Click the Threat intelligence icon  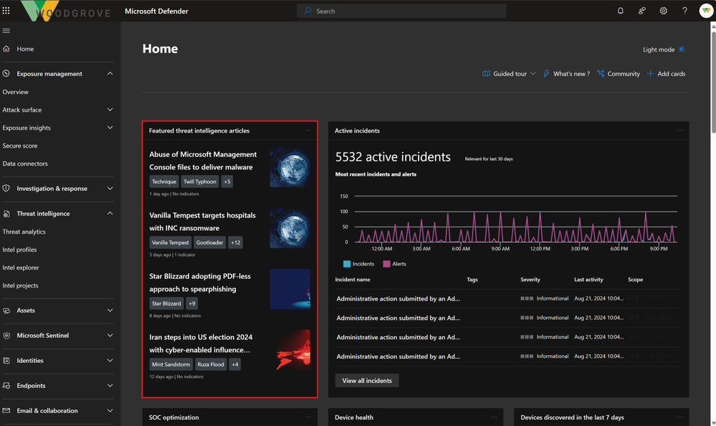point(6,214)
